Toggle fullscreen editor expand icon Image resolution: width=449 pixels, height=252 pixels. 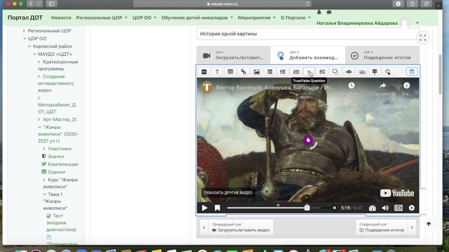coord(423,38)
